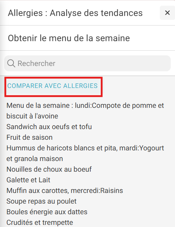Click the 'Menu de la semaine : lundi' text
This screenshot has height=227, width=175.
[x=49, y=105]
